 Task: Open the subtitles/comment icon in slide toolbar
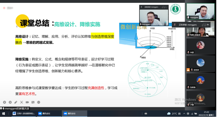(33, 102)
